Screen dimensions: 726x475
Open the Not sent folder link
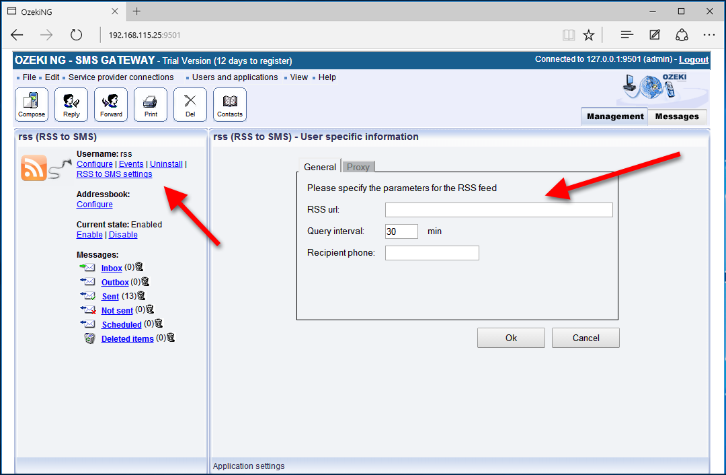click(x=117, y=310)
